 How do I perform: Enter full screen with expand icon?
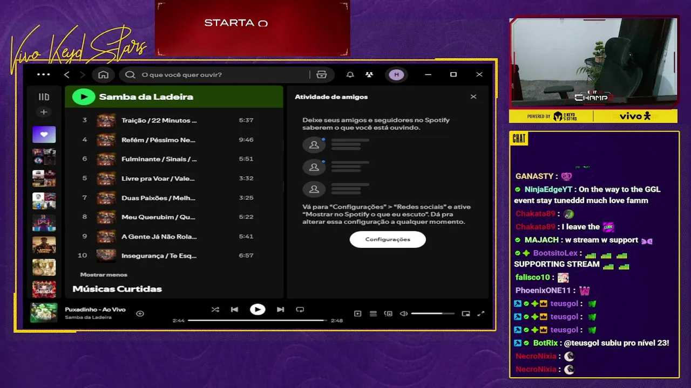point(481,314)
